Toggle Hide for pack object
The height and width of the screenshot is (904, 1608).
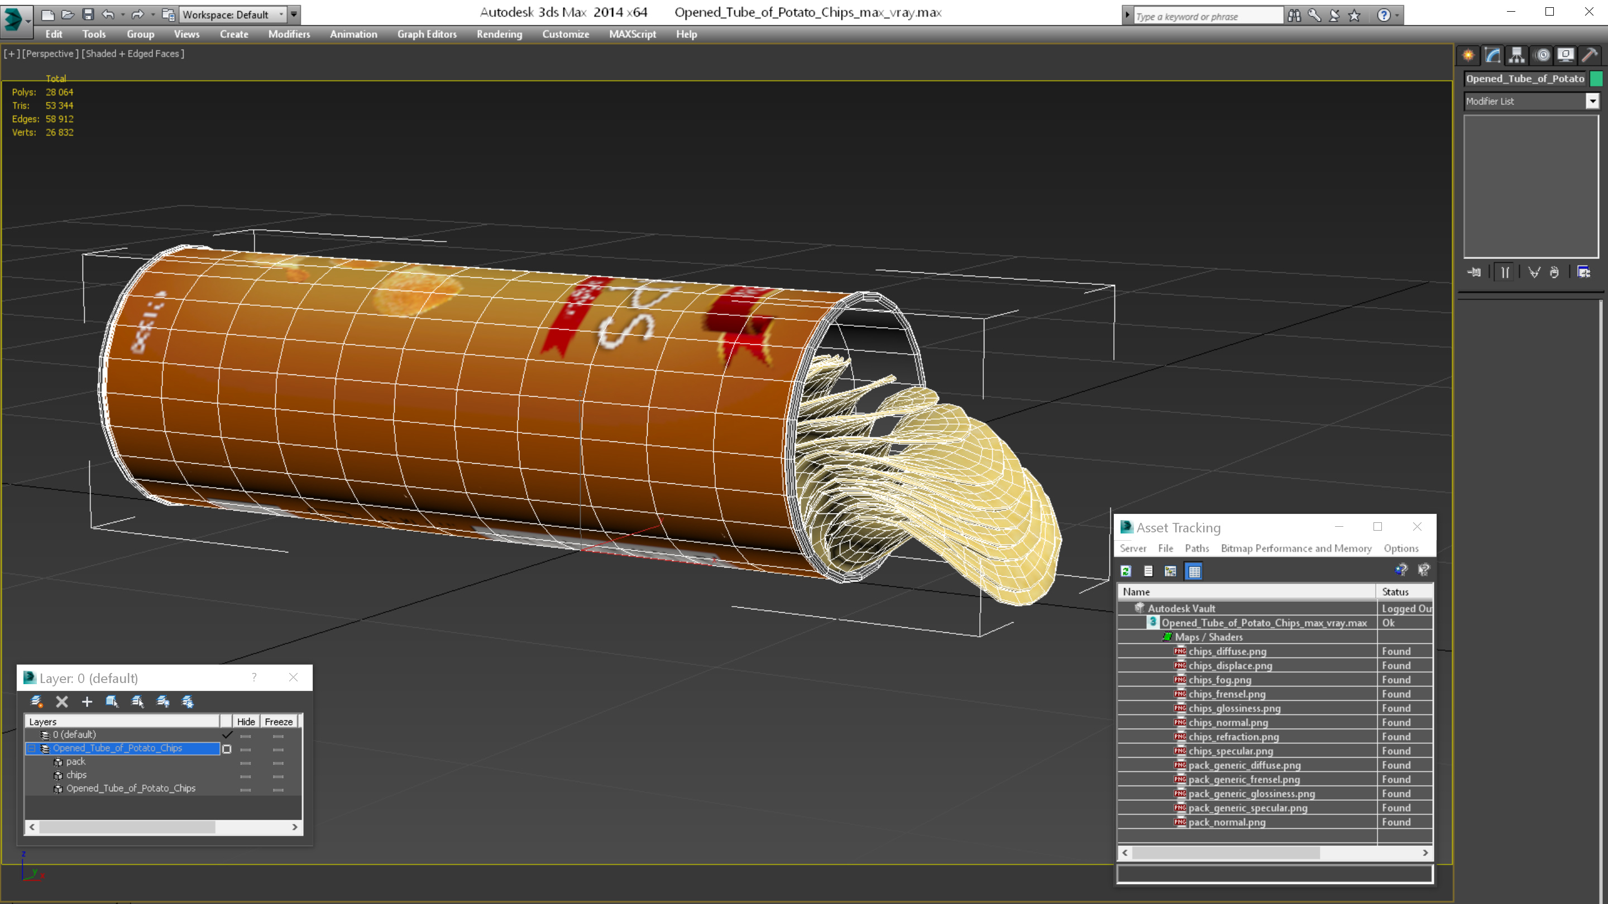[x=245, y=762]
